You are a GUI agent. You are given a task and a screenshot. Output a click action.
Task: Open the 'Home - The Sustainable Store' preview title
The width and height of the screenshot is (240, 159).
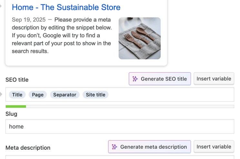(66, 7)
